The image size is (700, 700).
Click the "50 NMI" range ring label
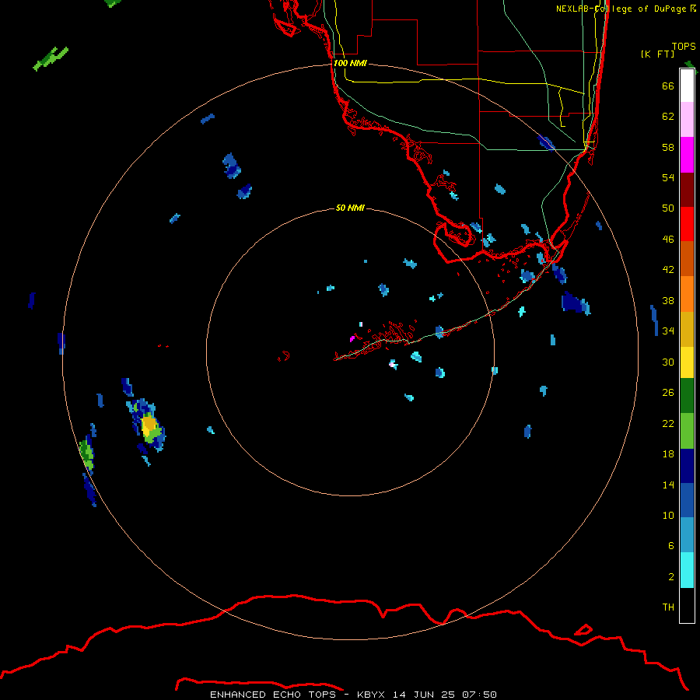350,208
